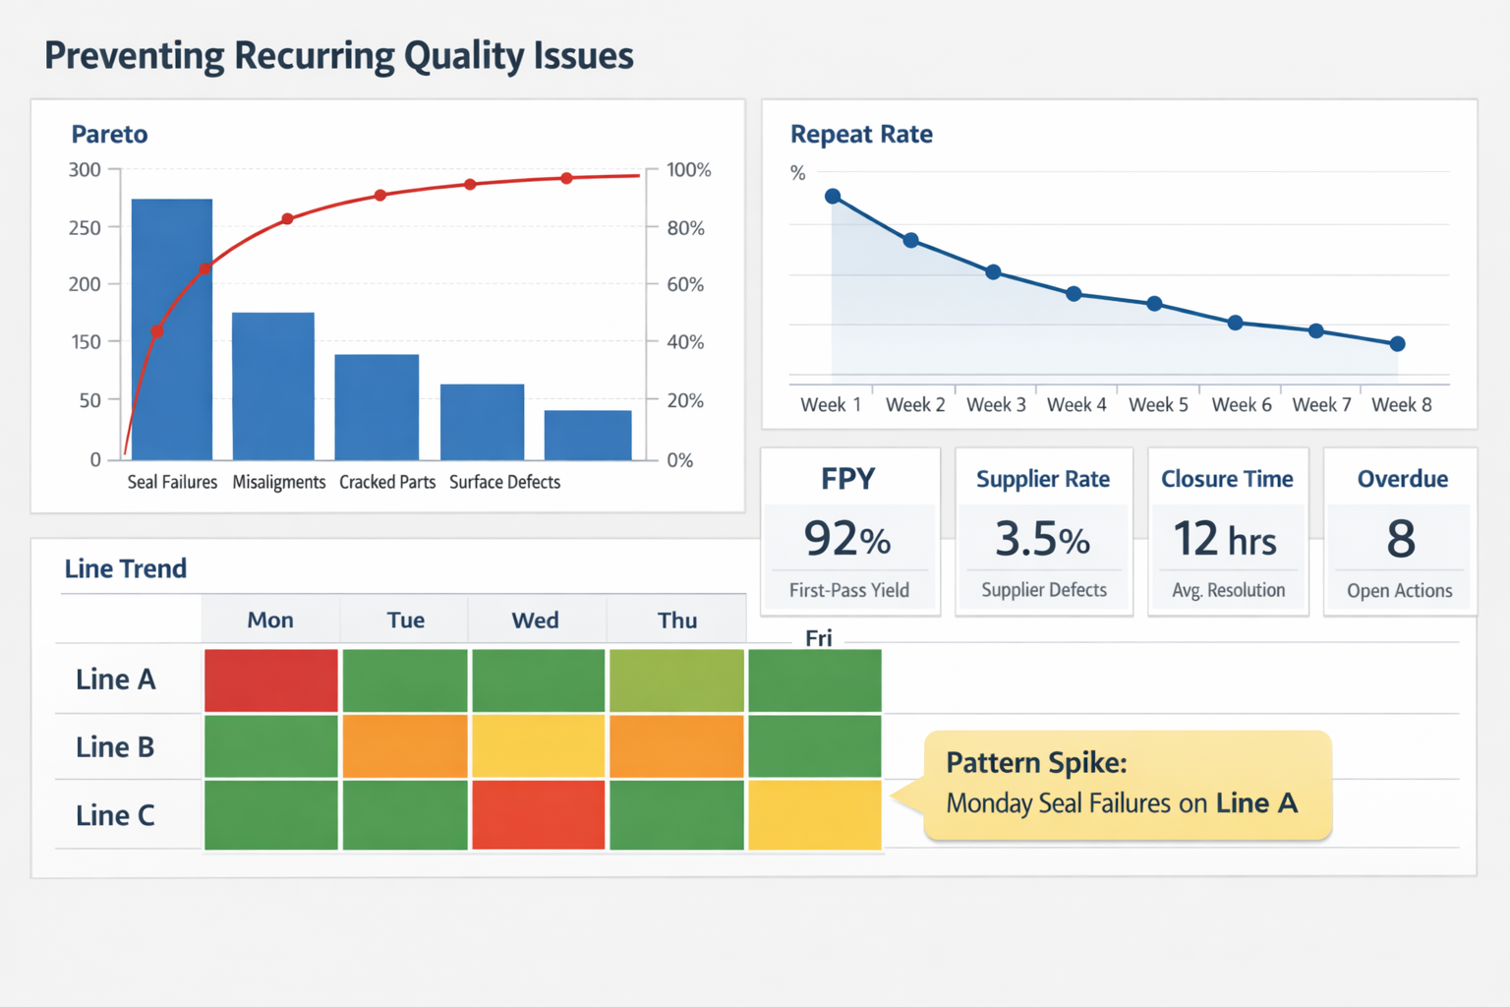
Task: Click the Week 5 data point
Action: tap(1155, 304)
